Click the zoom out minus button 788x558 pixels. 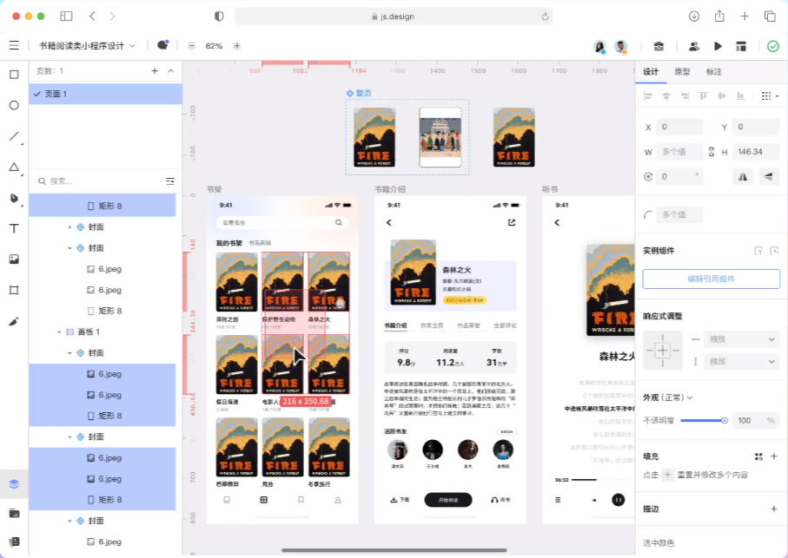(191, 46)
